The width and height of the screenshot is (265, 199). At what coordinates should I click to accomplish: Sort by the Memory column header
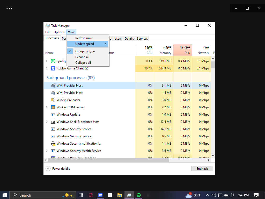164,50
